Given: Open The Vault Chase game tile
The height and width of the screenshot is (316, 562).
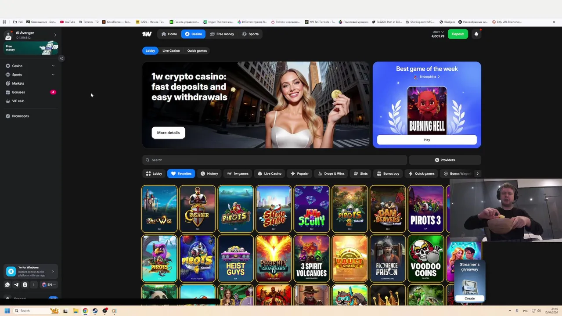Looking at the screenshot, I should point(349,259).
